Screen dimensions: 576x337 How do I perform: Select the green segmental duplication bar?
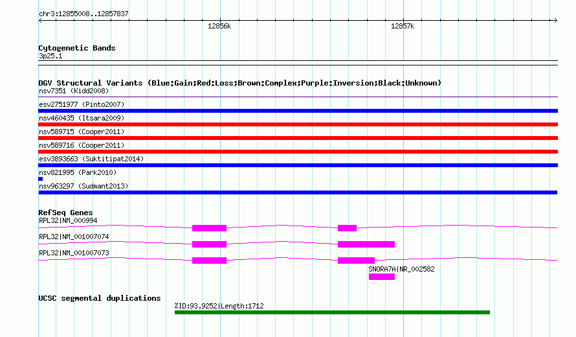(x=332, y=312)
